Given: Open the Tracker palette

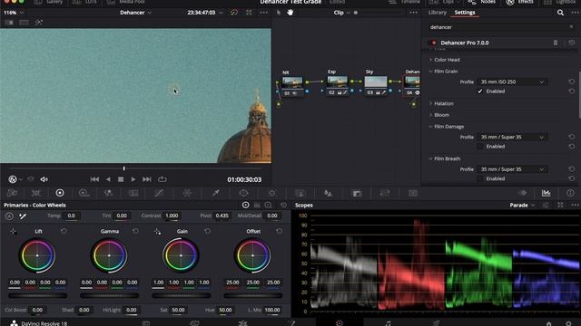Looking at the screenshot, I should click(x=272, y=193).
